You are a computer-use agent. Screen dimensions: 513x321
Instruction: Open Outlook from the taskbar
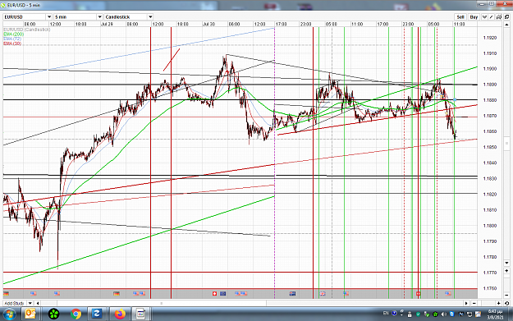coord(30,314)
